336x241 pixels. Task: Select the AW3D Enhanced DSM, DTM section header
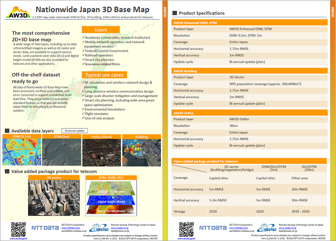click(x=249, y=23)
